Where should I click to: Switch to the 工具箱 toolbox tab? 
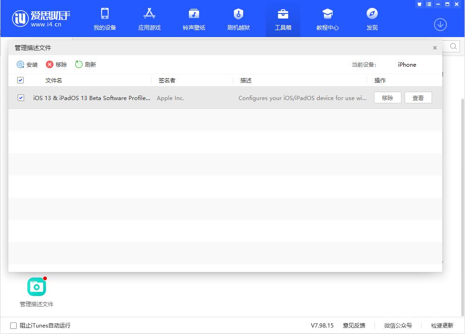pos(283,19)
